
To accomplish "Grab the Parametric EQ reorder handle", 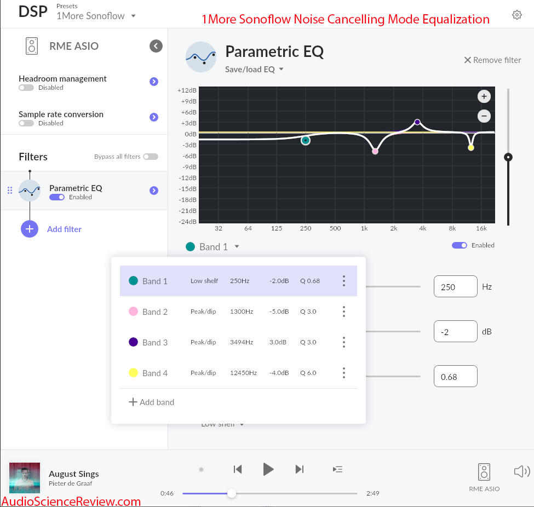I will (x=10, y=191).
